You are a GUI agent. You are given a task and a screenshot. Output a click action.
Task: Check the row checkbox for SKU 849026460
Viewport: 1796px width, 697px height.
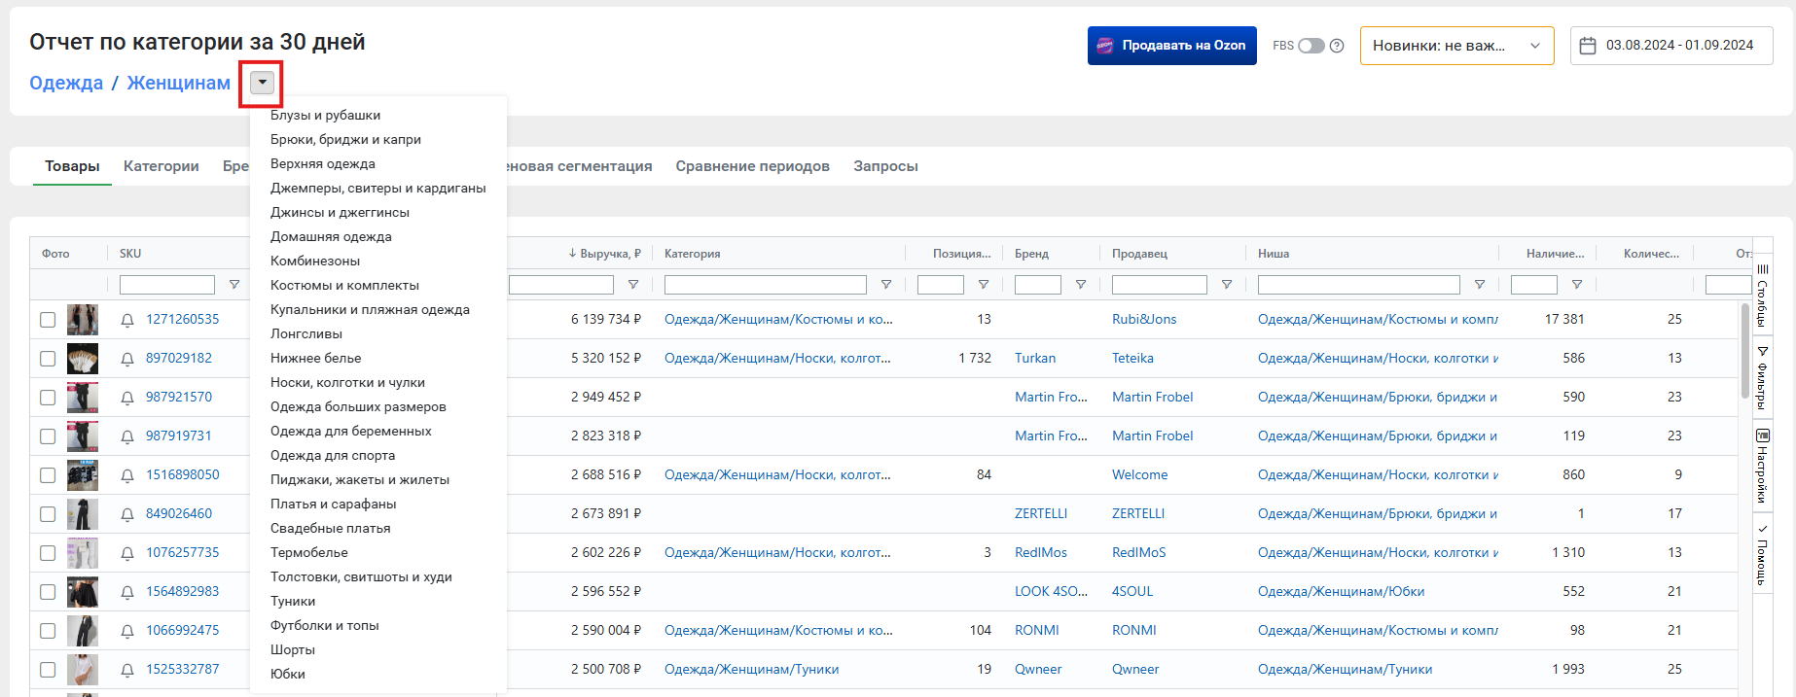coord(48,514)
